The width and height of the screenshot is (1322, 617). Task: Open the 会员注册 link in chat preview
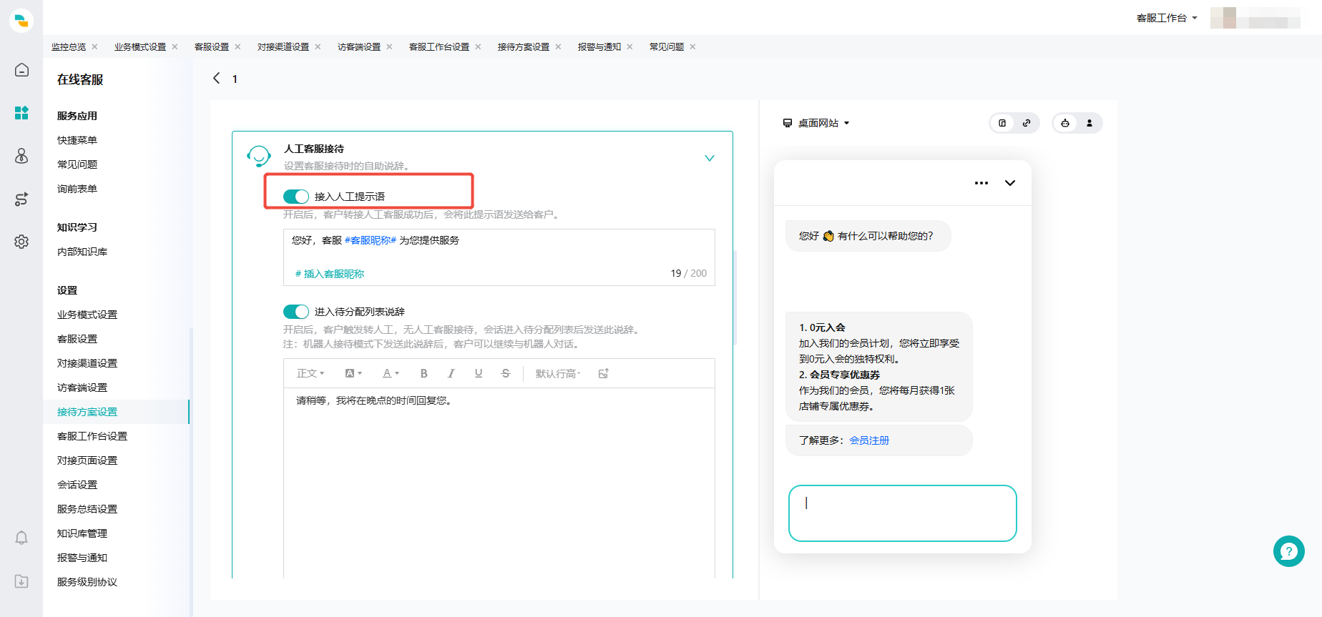[869, 440]
